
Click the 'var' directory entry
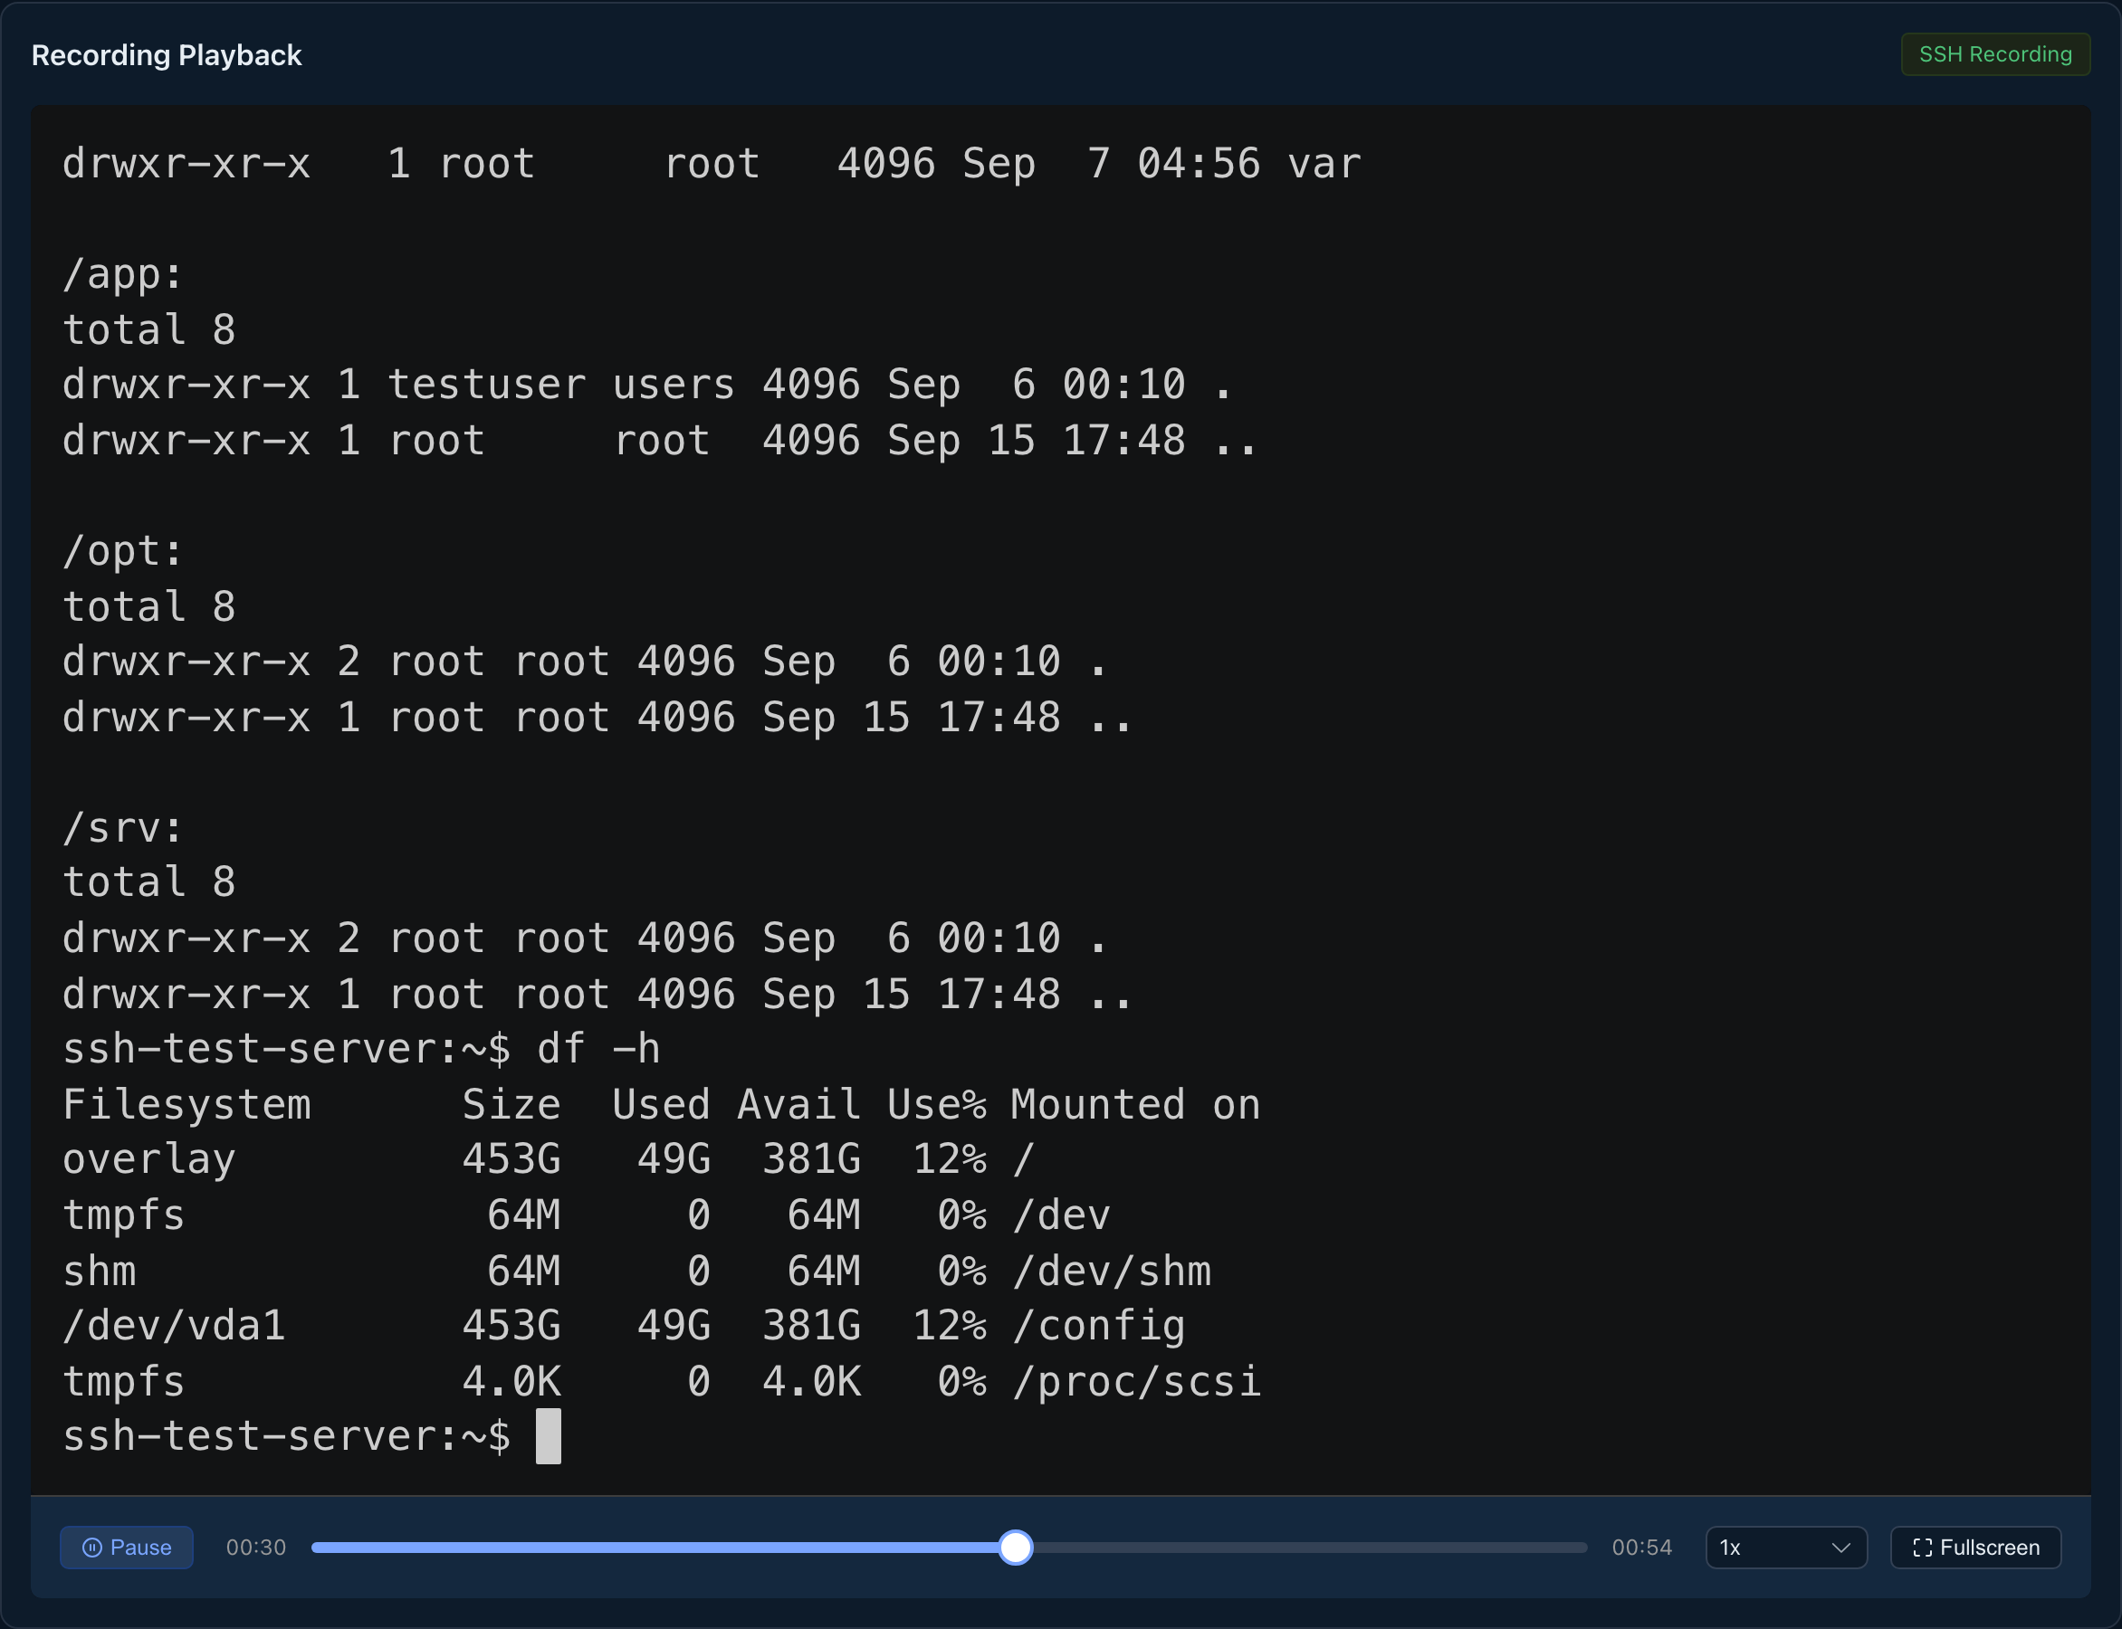1324,164
